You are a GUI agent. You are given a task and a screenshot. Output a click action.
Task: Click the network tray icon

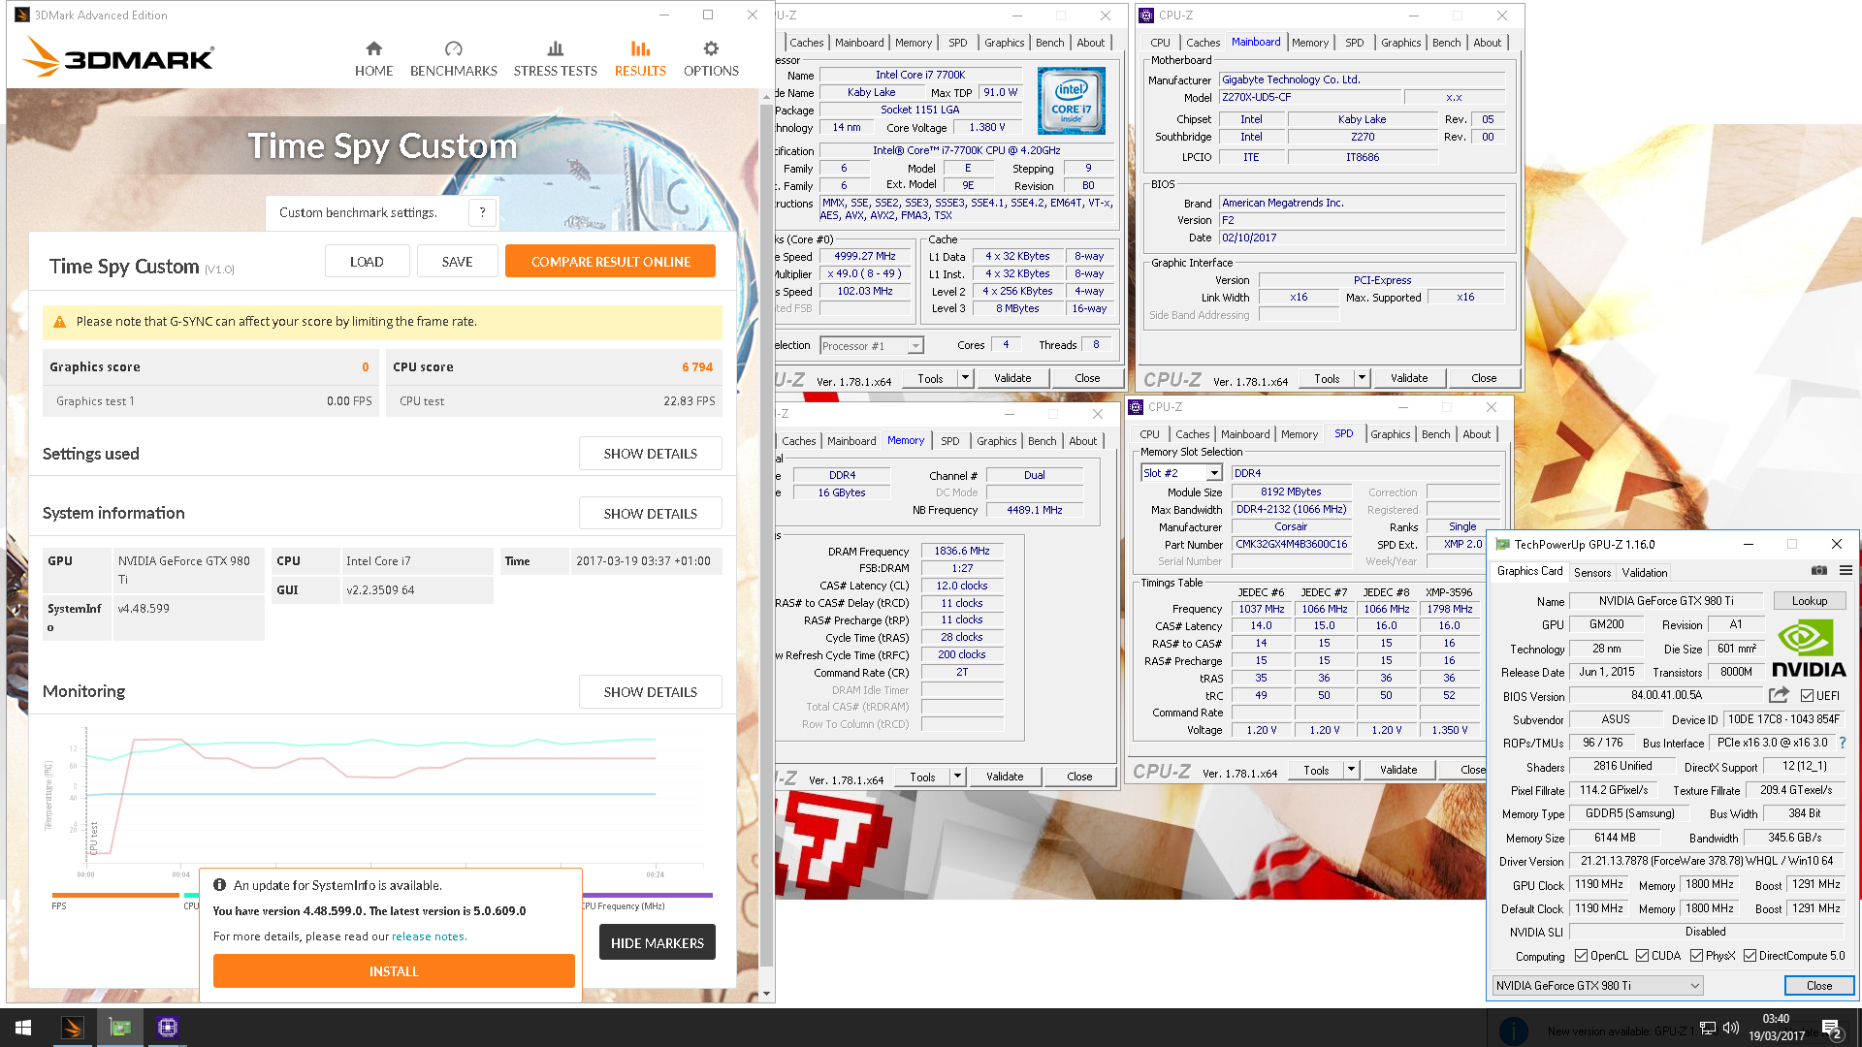point(1708,1028)
